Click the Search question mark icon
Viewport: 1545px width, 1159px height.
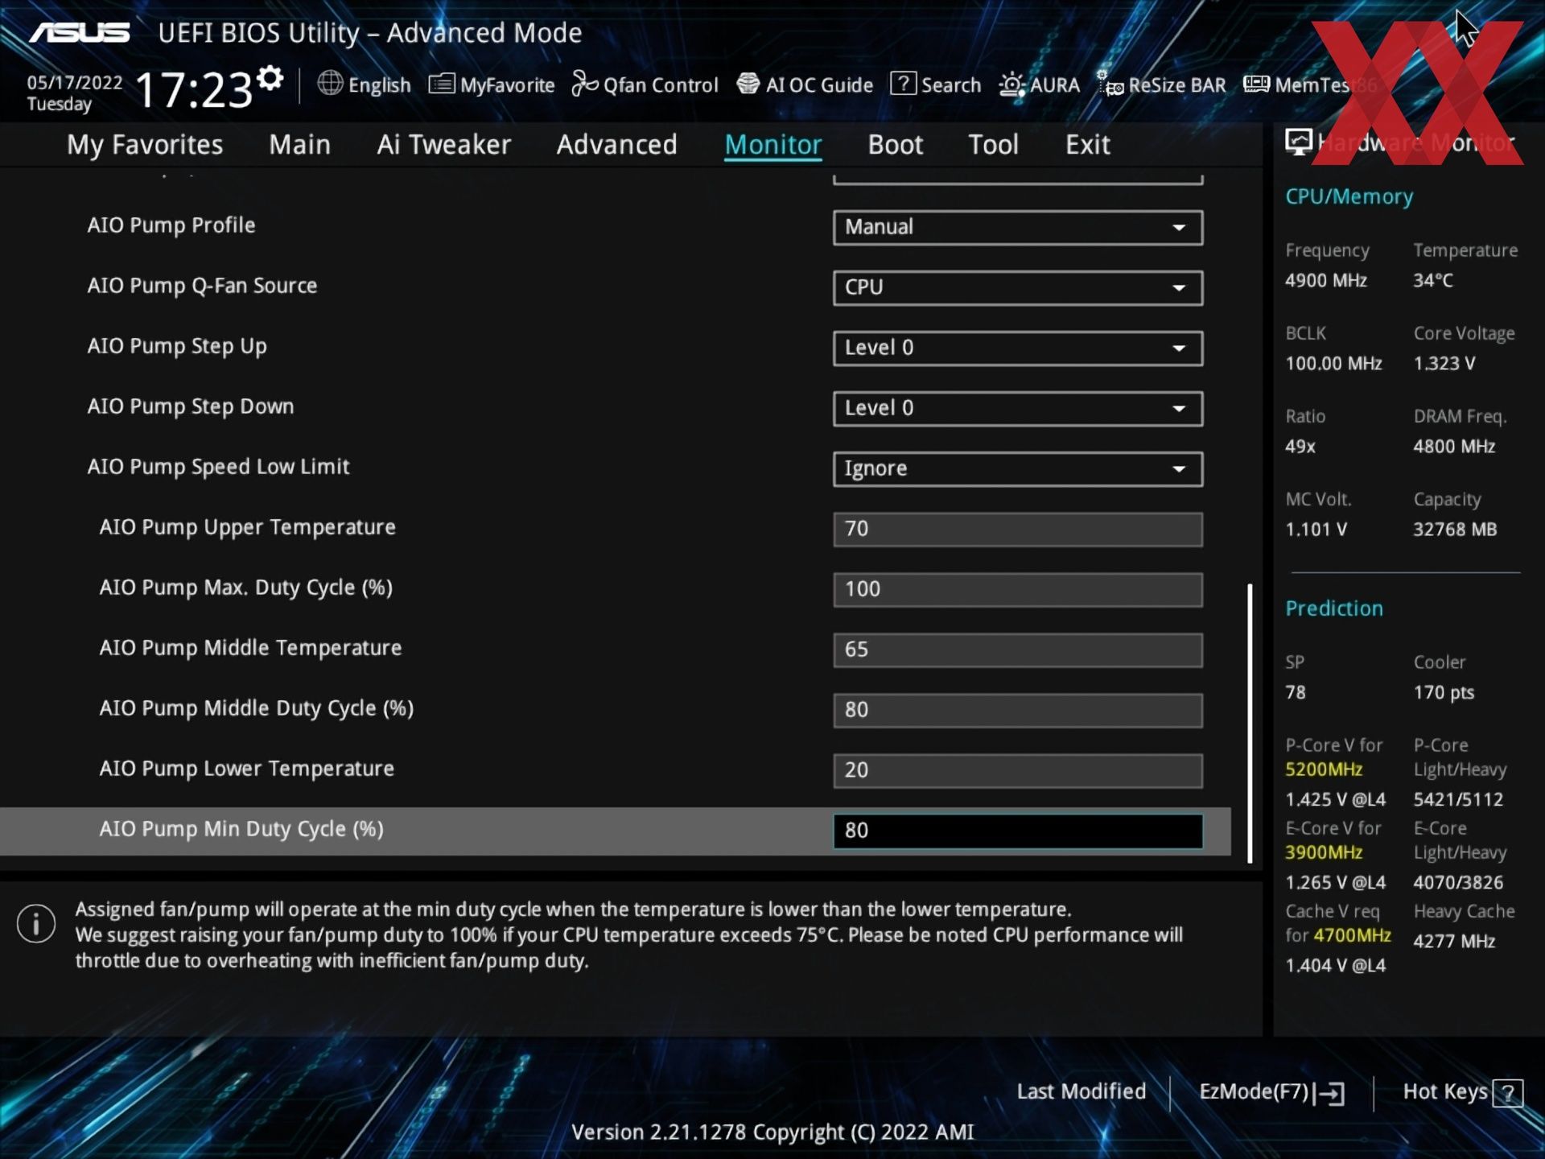tap(904, 84)
